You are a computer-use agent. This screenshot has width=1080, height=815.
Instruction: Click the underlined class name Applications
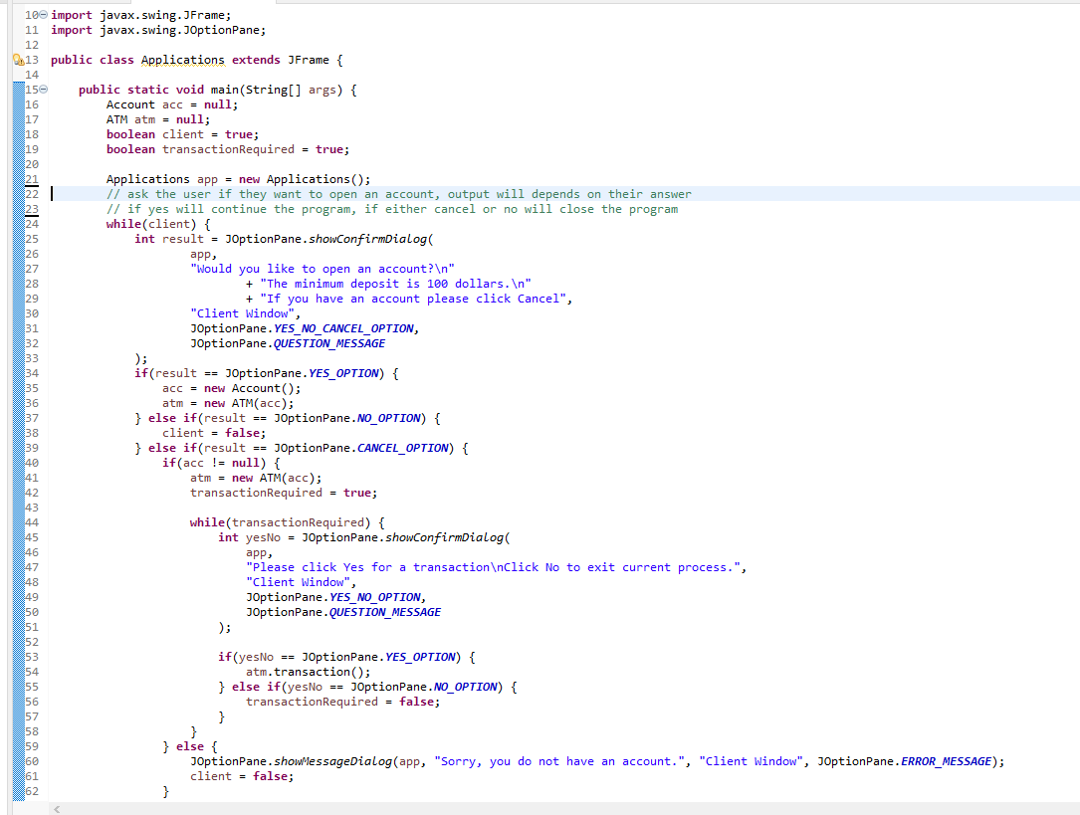(x=182, y=60)
